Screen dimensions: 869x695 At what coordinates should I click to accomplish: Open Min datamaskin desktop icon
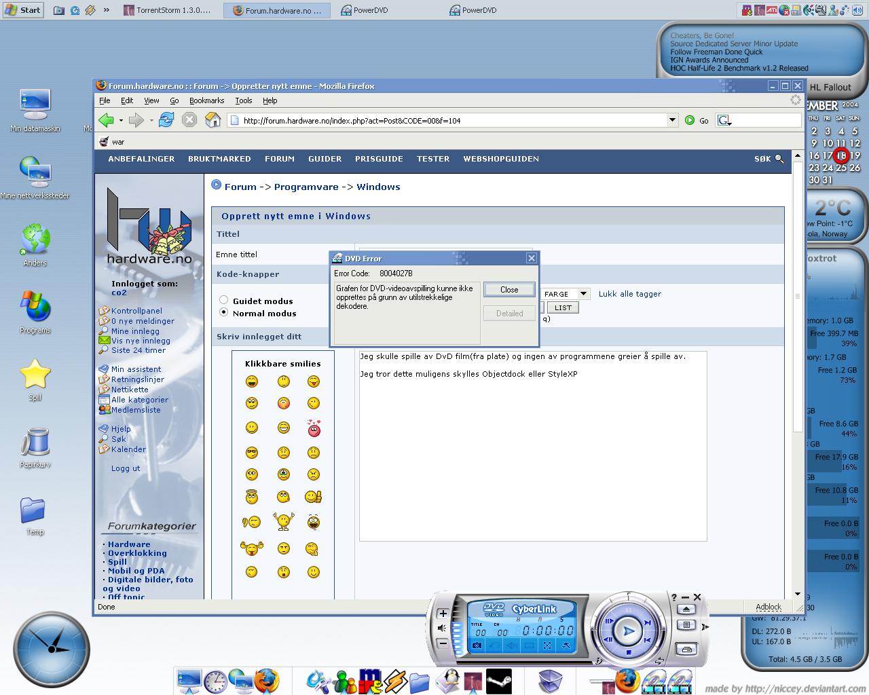point(35,110)
